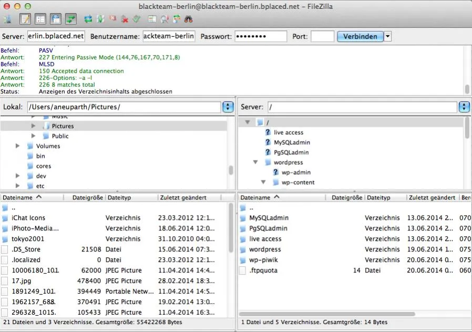This screenshot has width=472, height=332.
Task: Select the 17.jpg file icon box
Action: click(x=5, y=281)
